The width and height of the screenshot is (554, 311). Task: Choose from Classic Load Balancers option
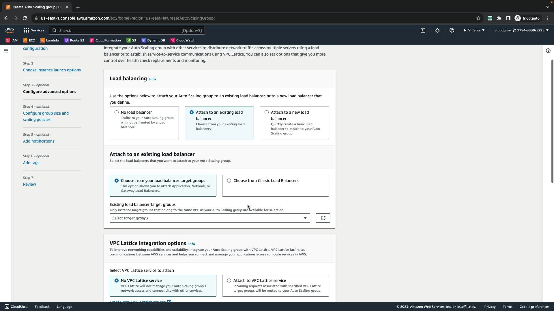click(x=229, y=181)
